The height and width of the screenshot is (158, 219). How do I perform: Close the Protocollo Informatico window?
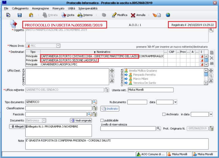point(215,3)
